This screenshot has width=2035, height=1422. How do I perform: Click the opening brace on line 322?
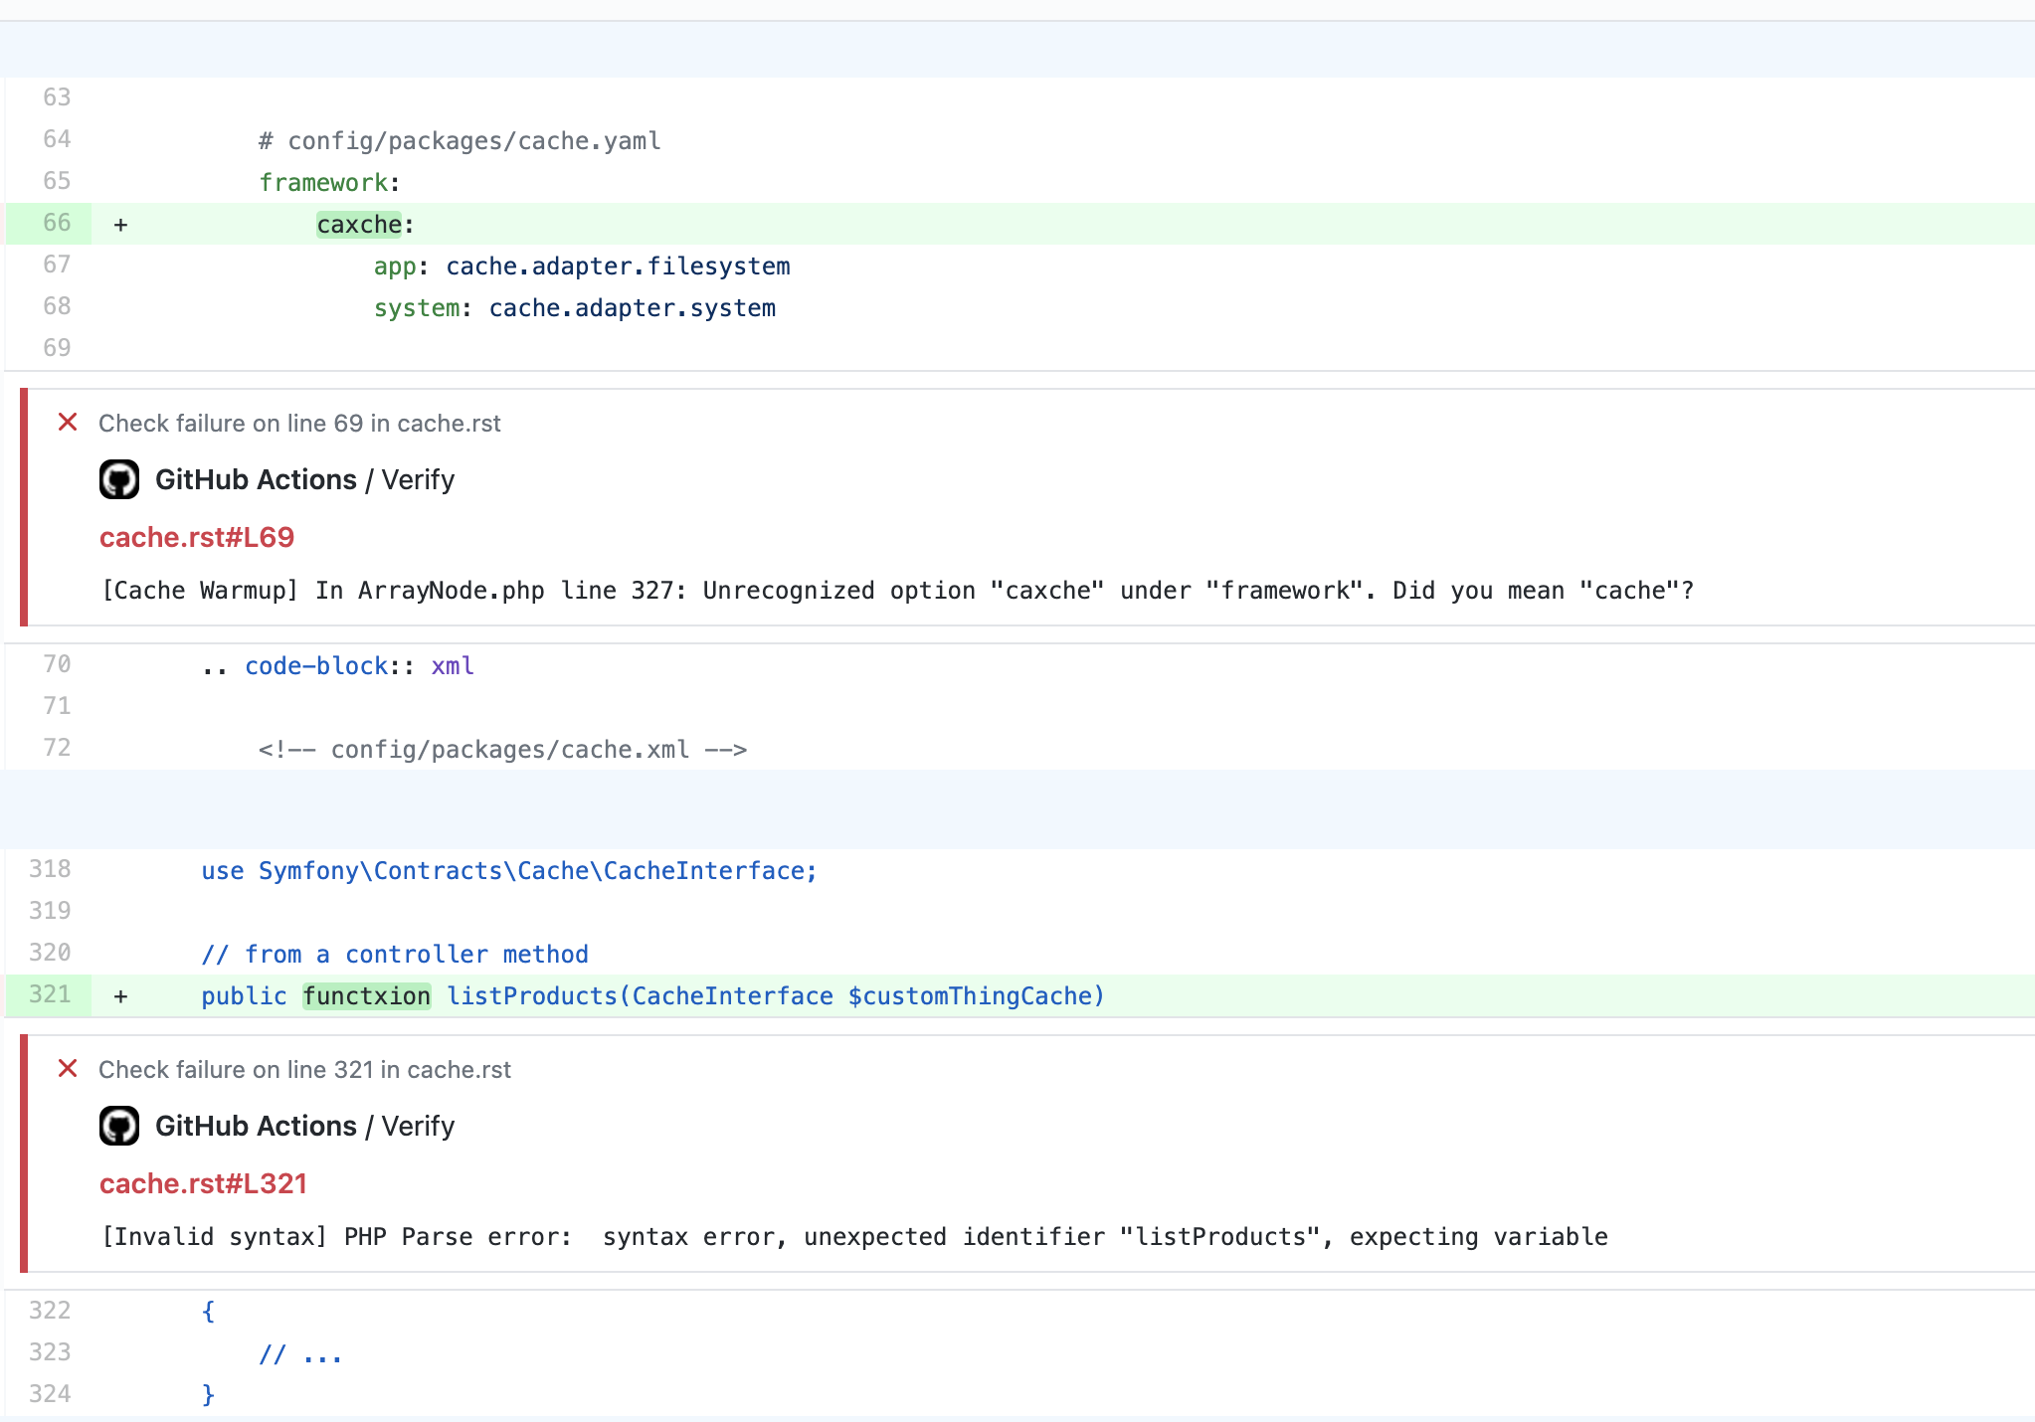pos(208,1312)
